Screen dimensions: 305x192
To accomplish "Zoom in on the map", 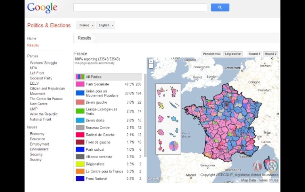I will coord(151,61).
